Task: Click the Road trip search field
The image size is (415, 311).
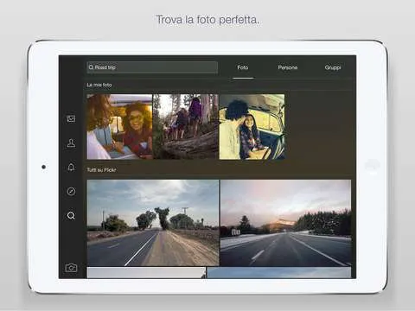Action: (152, 67)
